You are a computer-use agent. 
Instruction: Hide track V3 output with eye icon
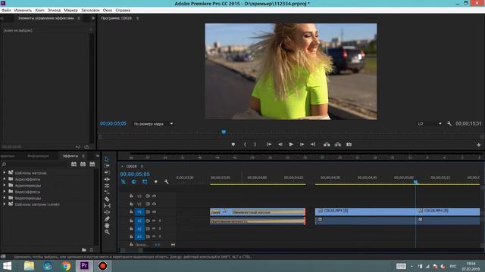154,196
